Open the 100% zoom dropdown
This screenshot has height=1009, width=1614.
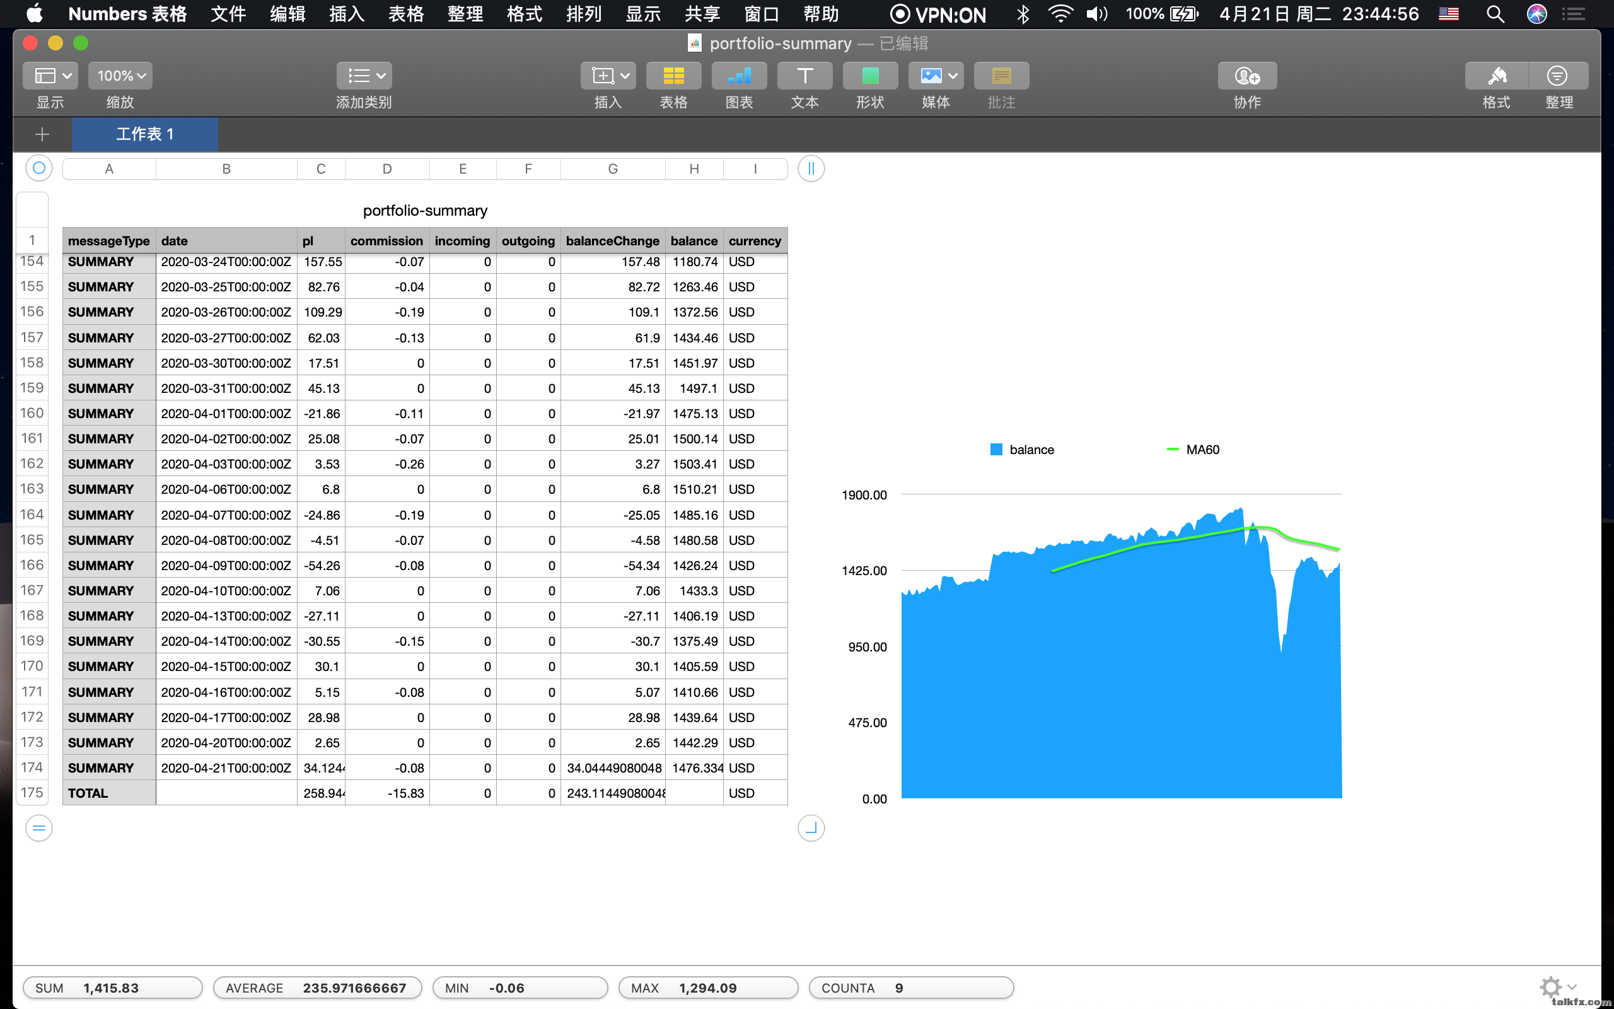tap(120, 76)
